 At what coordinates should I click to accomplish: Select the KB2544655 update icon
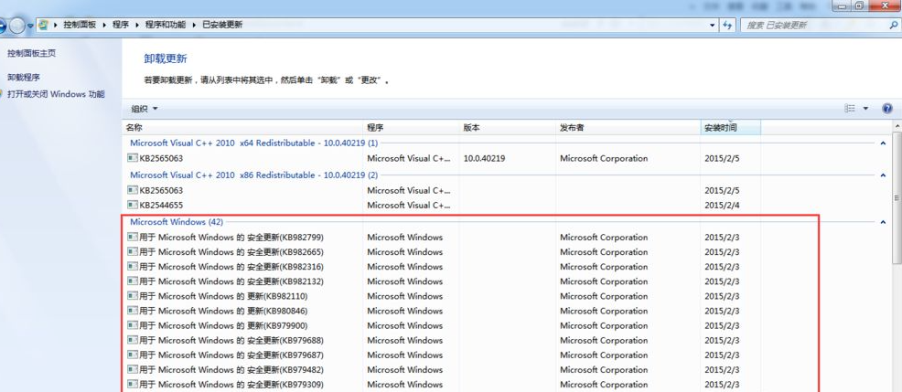(133, 205)
